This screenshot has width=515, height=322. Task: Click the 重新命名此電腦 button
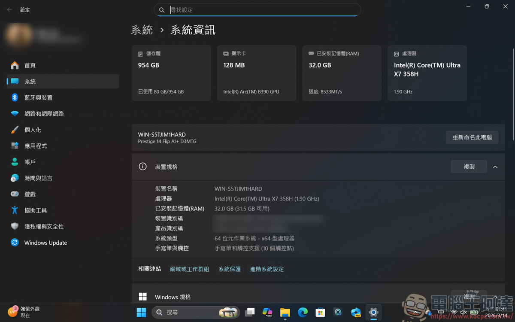pos(472,137)
